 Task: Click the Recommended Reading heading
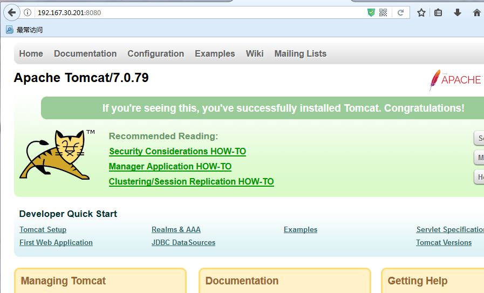163,136
